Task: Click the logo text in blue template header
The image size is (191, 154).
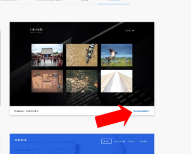Action: coord(21,140)
